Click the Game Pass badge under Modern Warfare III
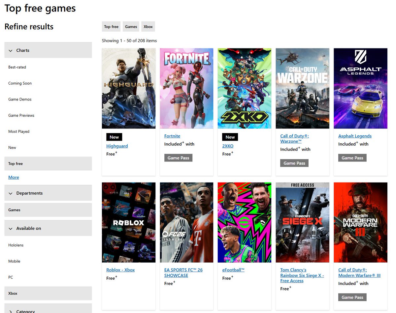396x313 pixels. point(352,297)
